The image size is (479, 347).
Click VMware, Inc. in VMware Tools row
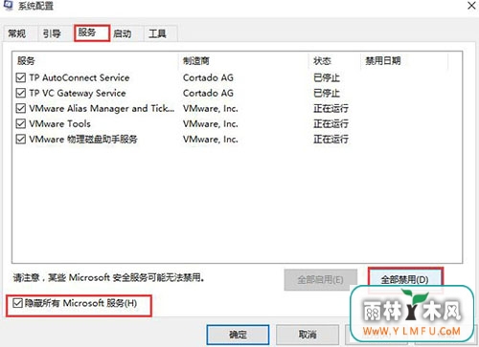(x=211, y=123)
